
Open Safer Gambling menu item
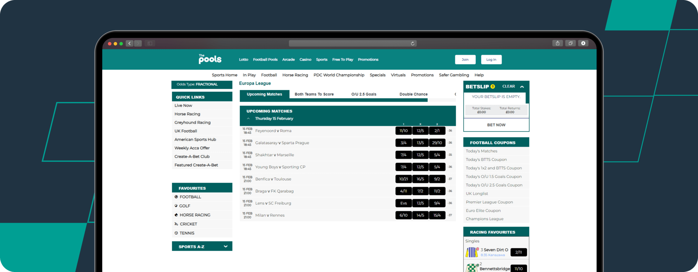454,75
